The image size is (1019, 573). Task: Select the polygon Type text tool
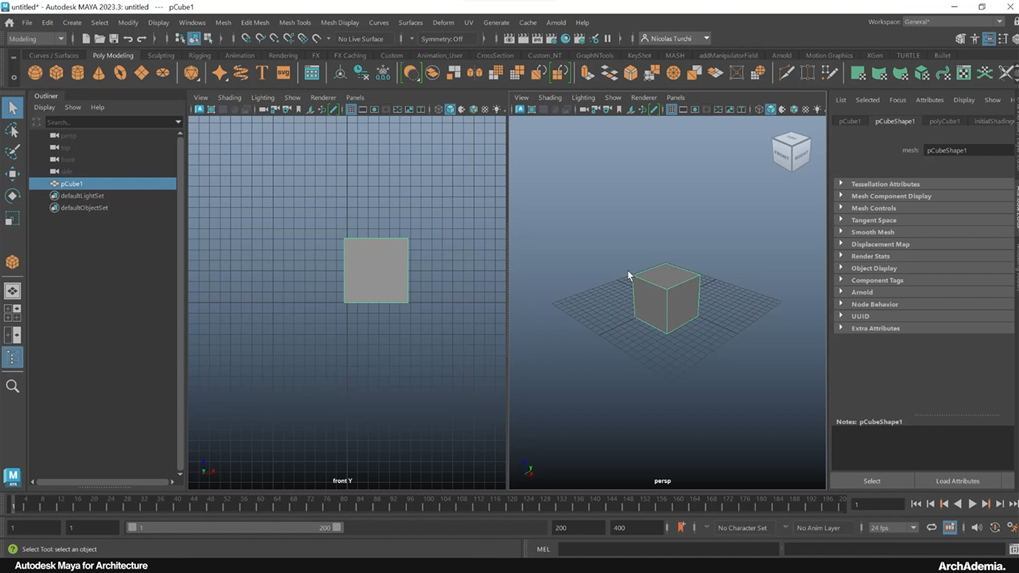[x=262, y=72]
